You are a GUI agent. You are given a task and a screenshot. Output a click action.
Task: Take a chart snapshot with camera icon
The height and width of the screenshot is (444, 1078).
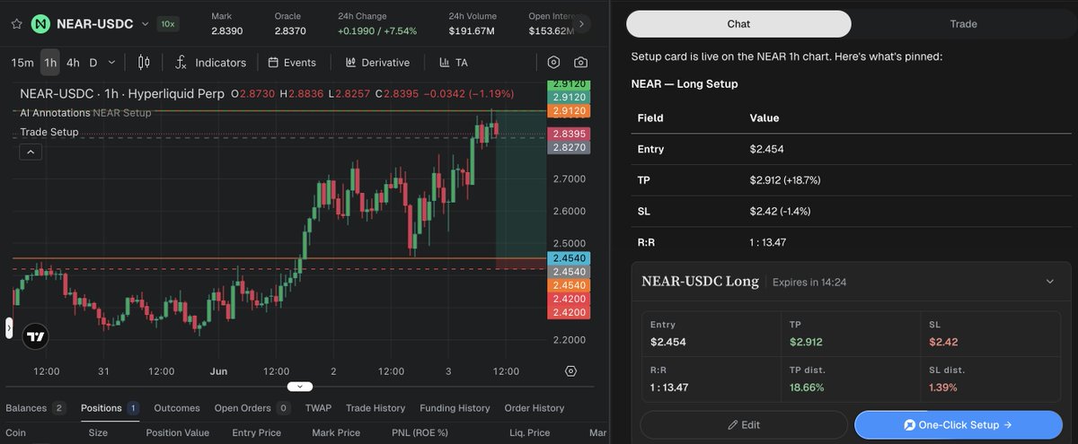(x=581, y=62)
